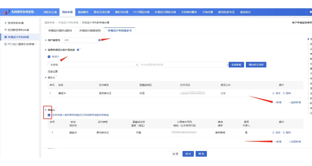Click 康振华 in the 申请人 table
The width and height of the screenshot is (312, 166).
click(73, 132)
